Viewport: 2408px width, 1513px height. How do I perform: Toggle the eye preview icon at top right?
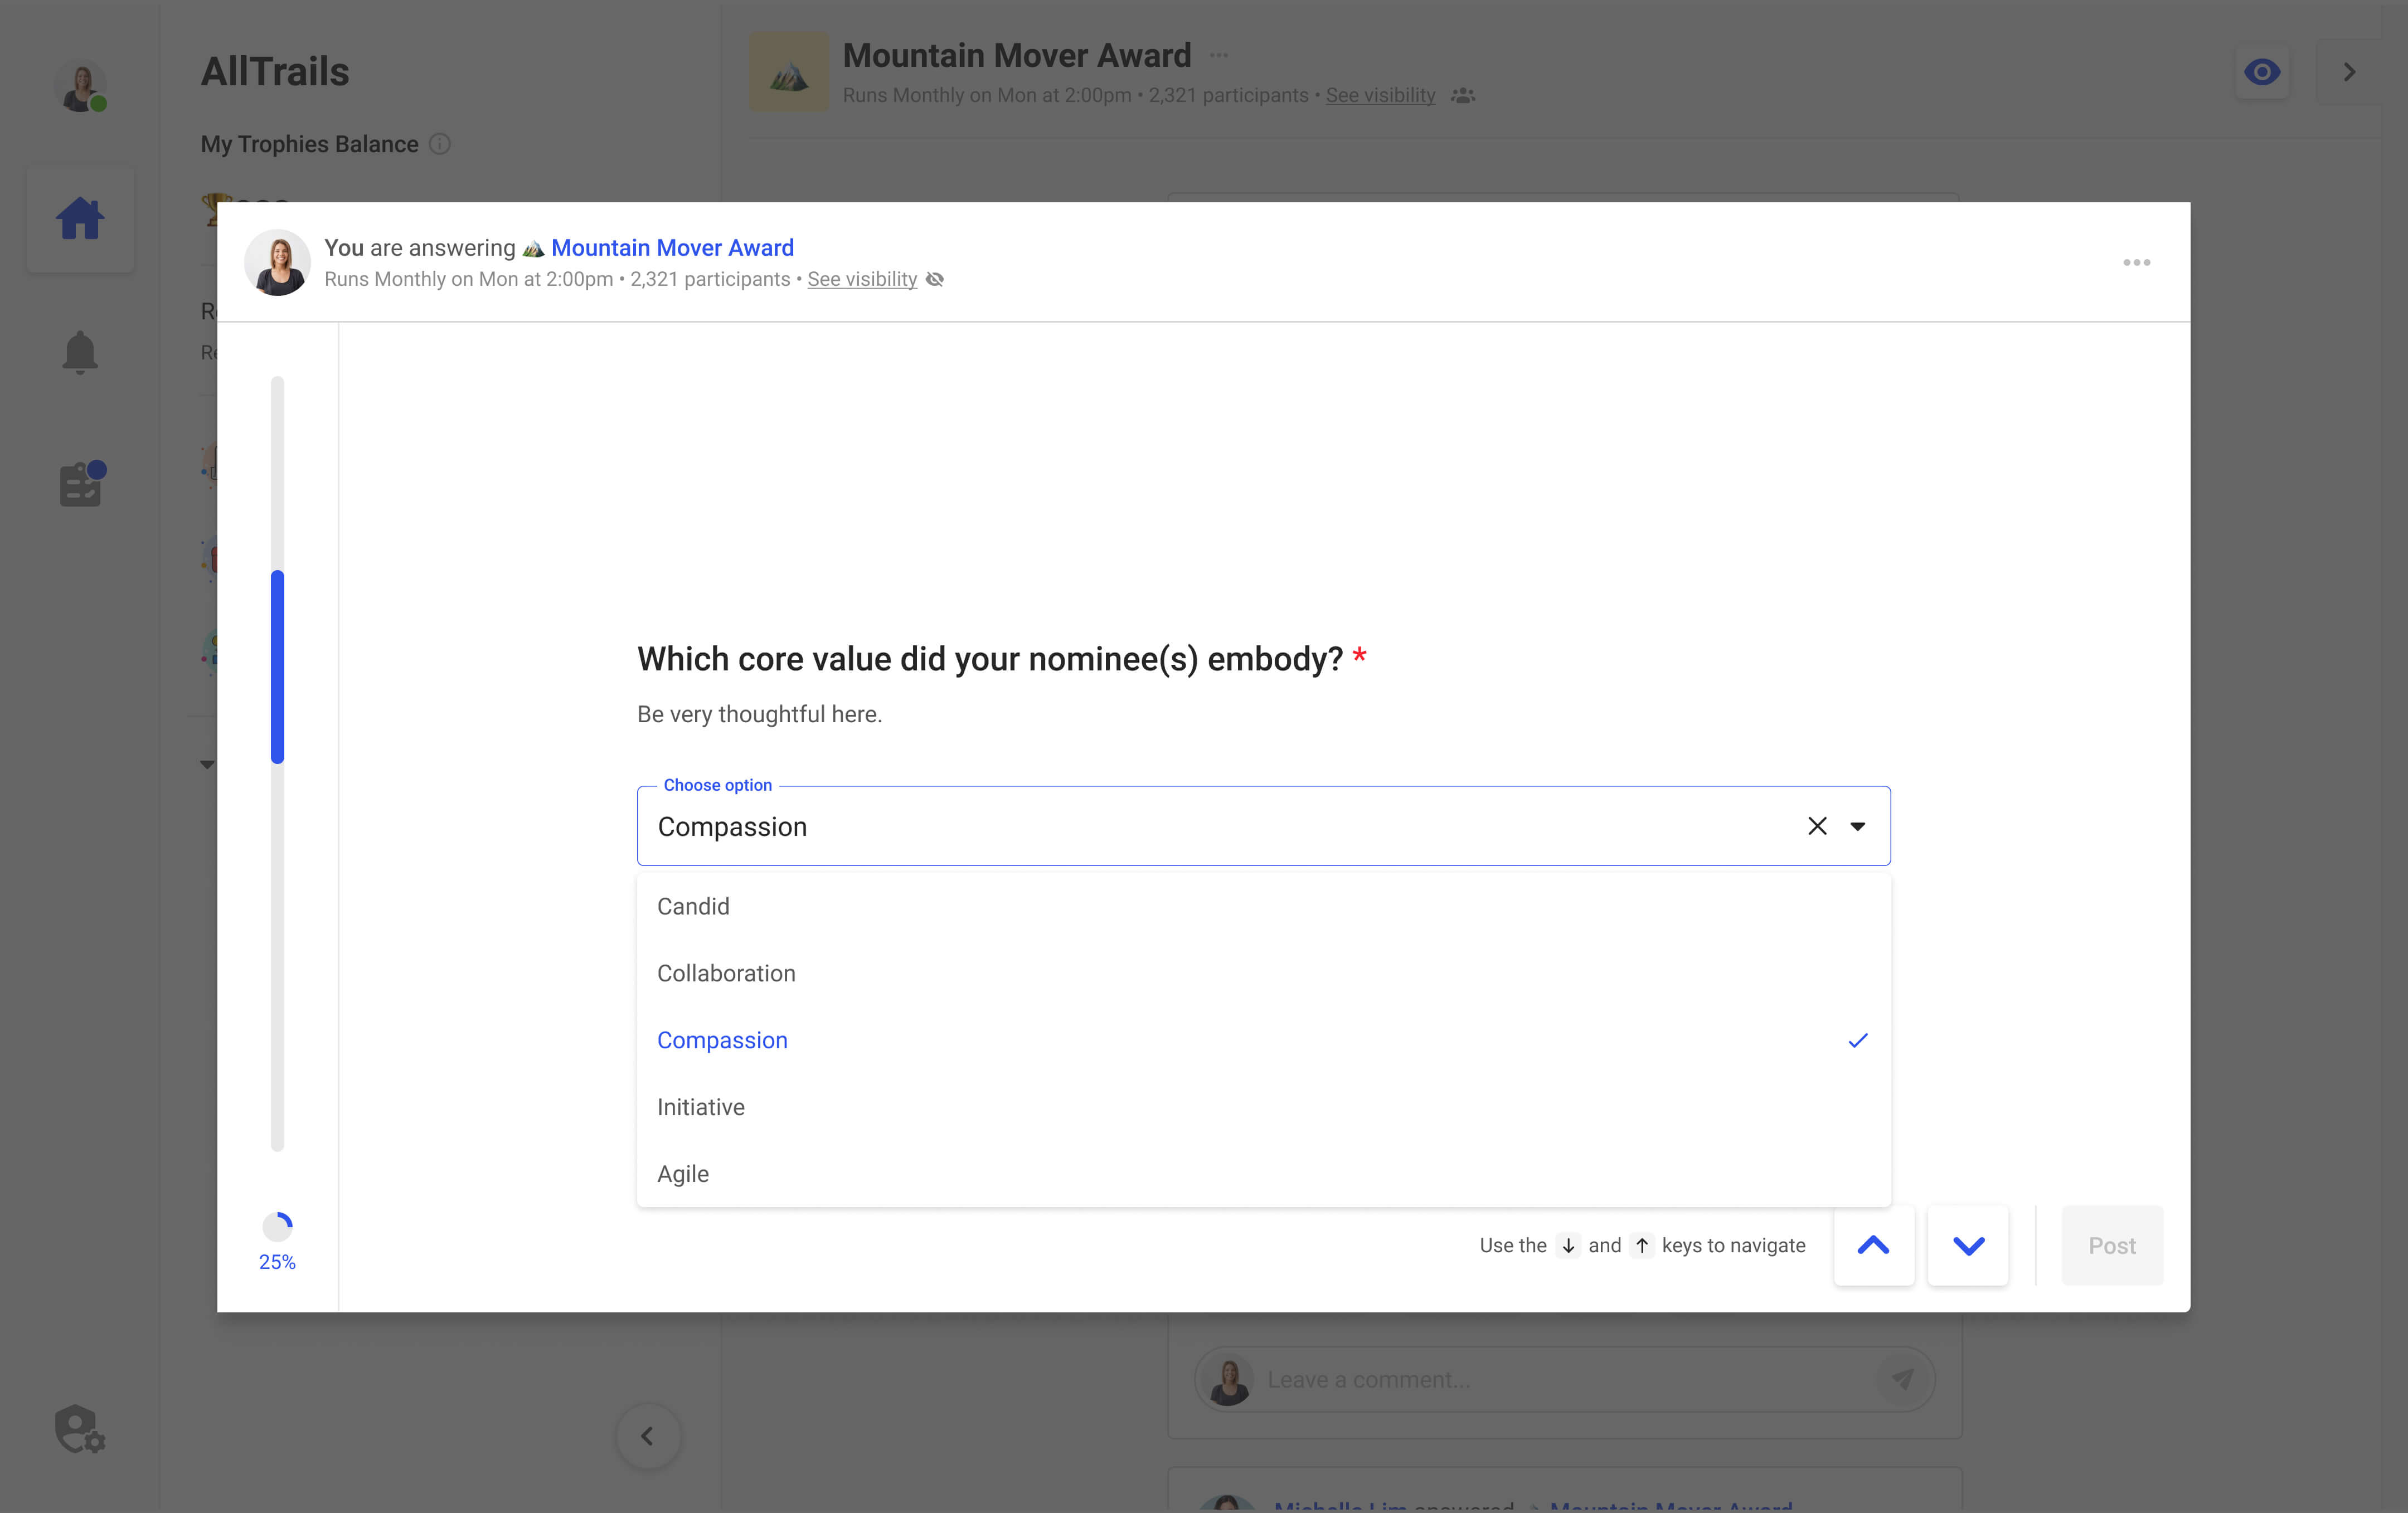(x=2263, y=71)
